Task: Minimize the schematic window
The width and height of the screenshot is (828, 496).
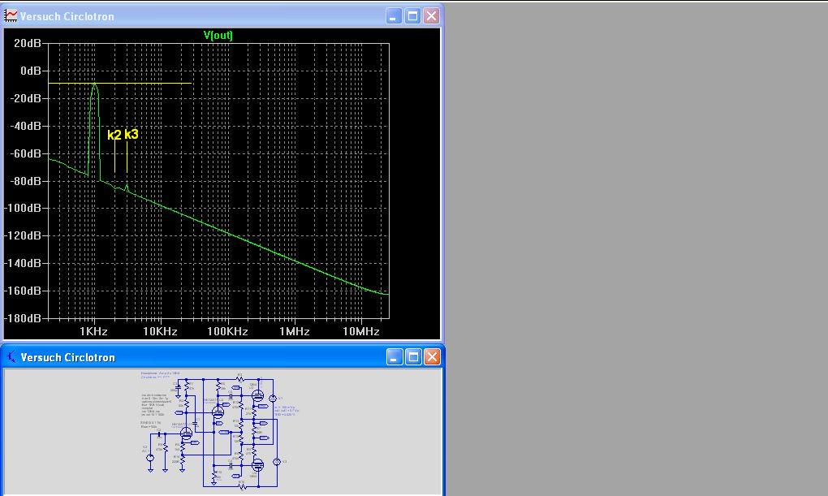Action: point(395,357)
